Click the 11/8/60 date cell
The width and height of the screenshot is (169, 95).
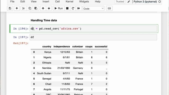point(66,84)
